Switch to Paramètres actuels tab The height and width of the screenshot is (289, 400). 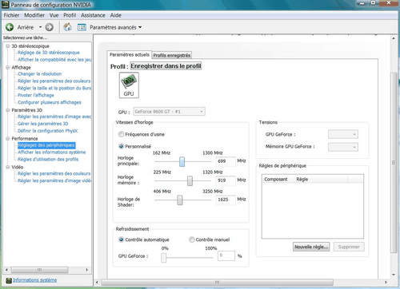pyautogui.click(x=130, y=54)
